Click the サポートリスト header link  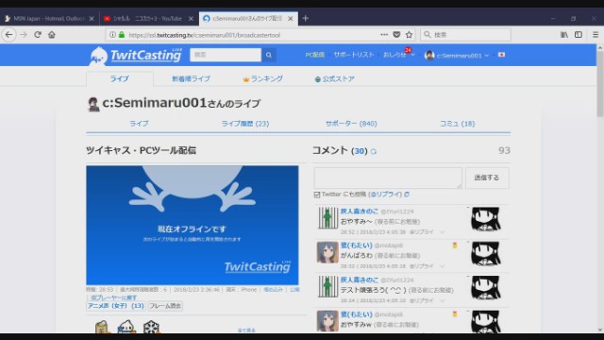click(354, 55)
